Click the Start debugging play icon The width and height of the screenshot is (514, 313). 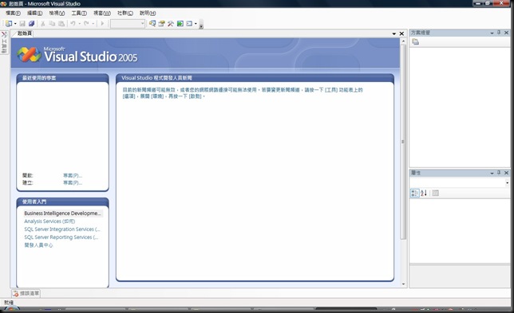point(102,24)
